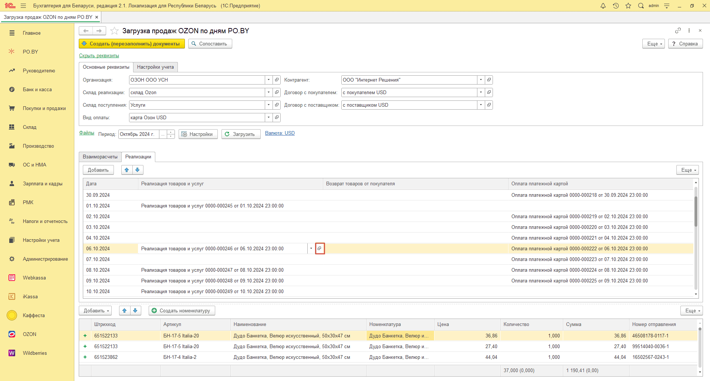Open Организация field's open-object icon
The height and width of the screenshot is (381, 710).
tap(277, 80)
